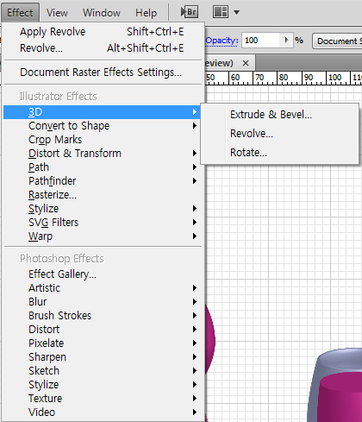362x422 pixels.
Task: Click the Opacity value input field
Action: pos(261,40)
